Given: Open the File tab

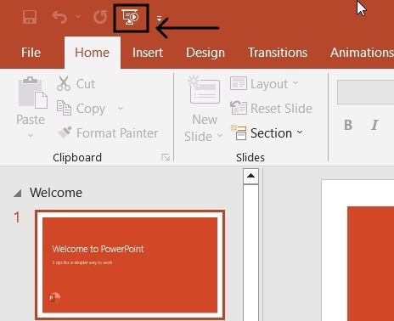Looking at the screenshot, I should (31, 53).
